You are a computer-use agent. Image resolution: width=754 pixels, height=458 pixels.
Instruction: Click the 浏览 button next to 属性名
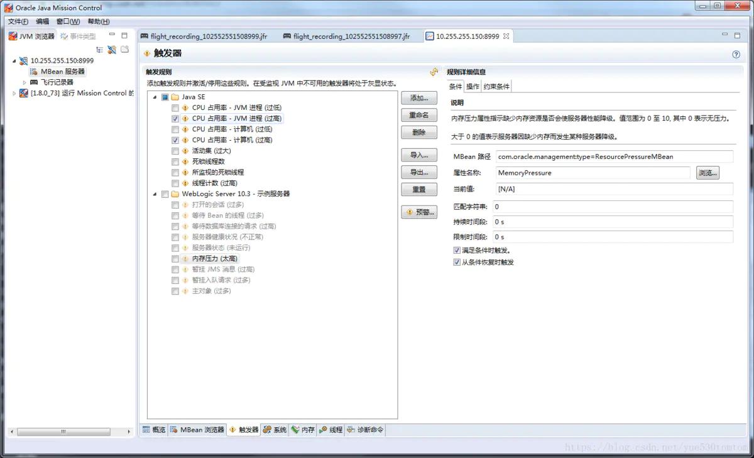[708, 172]
